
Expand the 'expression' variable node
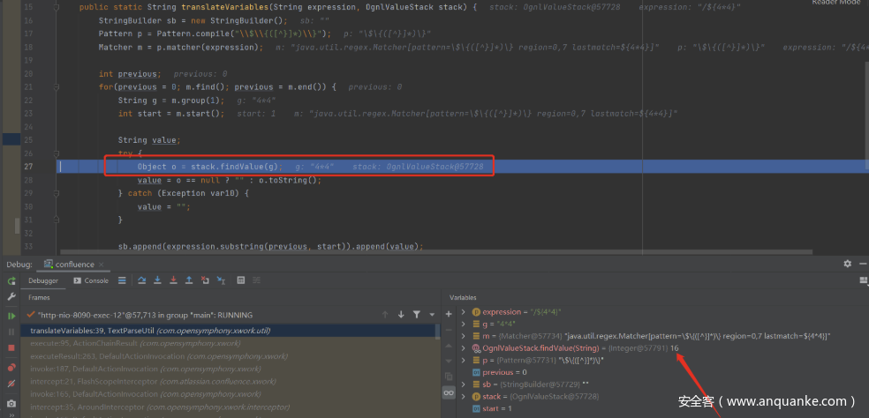pyautogui.click(x=463, y=312)
